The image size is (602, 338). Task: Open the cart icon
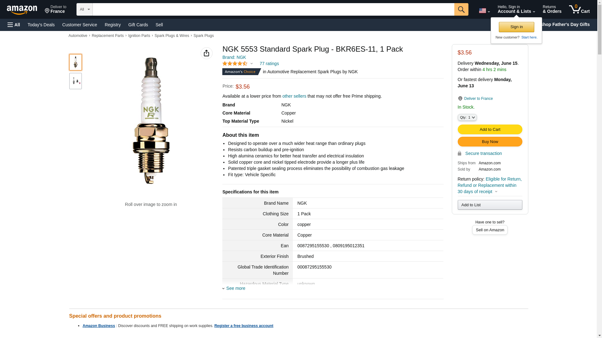tap(579, 9)
